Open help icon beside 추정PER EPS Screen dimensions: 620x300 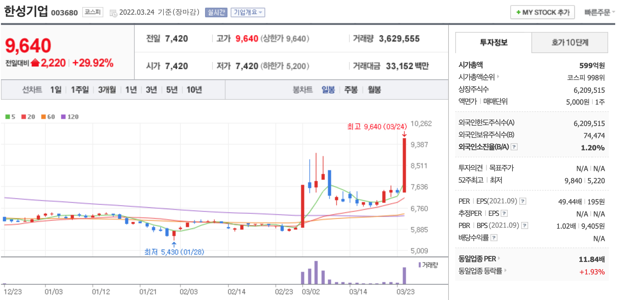tap(504, 213)
